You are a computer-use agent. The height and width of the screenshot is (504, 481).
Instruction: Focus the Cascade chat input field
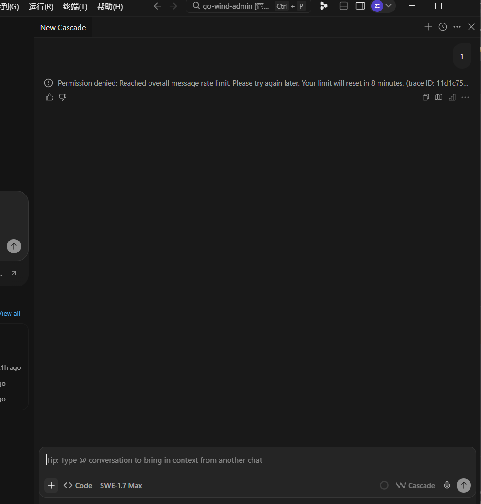[x=257, y=460]
